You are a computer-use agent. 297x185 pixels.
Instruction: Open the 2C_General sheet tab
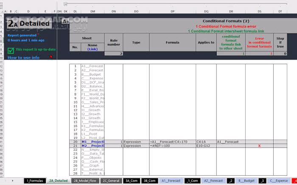click(x=111, y=181)
